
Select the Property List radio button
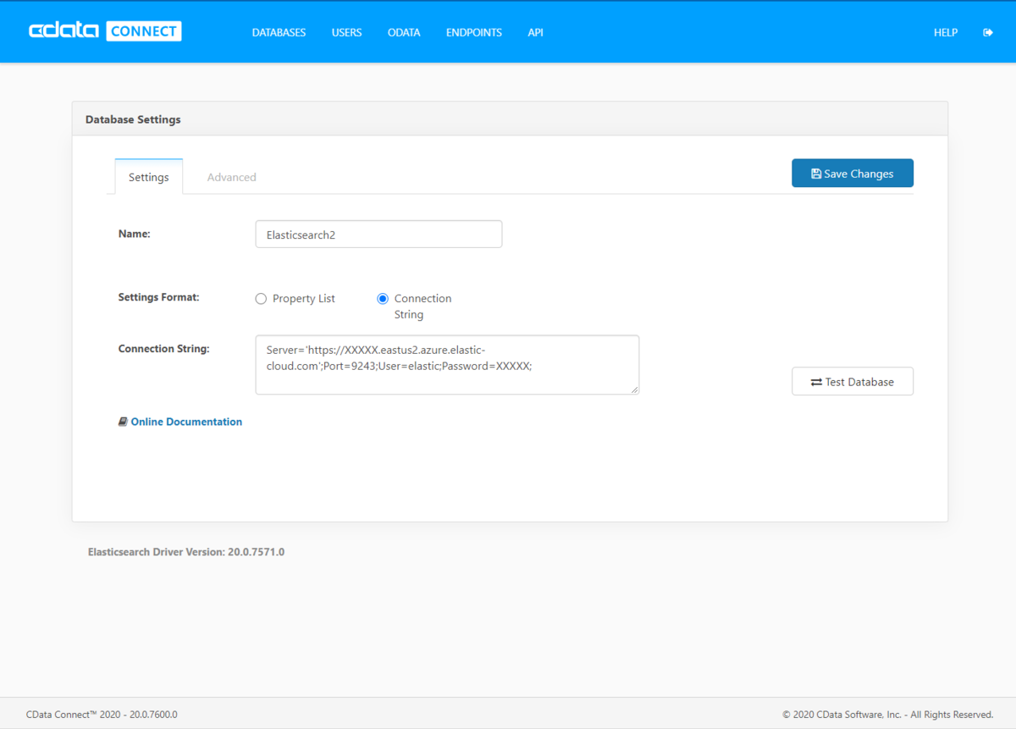(261, 299)
